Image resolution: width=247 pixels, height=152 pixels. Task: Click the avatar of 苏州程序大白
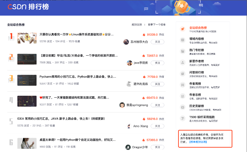click(126, 42)
